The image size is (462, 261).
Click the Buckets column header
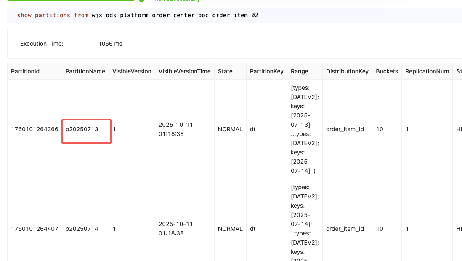[x=387, y=71]
